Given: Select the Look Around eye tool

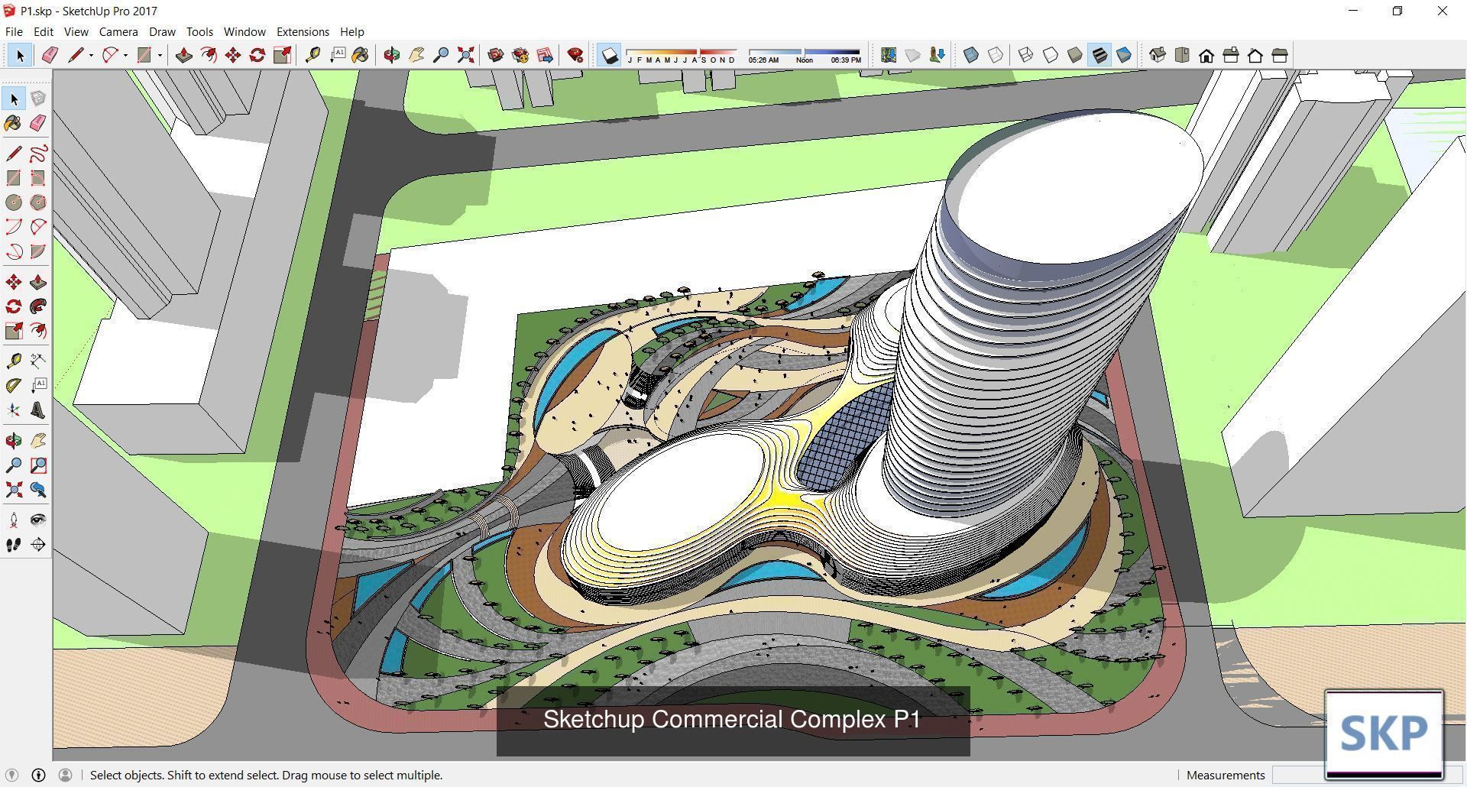Looking at the screenshot, I should [x=38, y=520].
